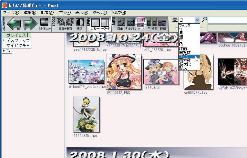Select the album014_poster.jpg thumbnail
This screenshot has height=158, width=247.
[86, 72]
